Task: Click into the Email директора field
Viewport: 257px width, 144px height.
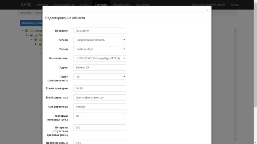Action: pyautogui.click(x=100, y=98)
